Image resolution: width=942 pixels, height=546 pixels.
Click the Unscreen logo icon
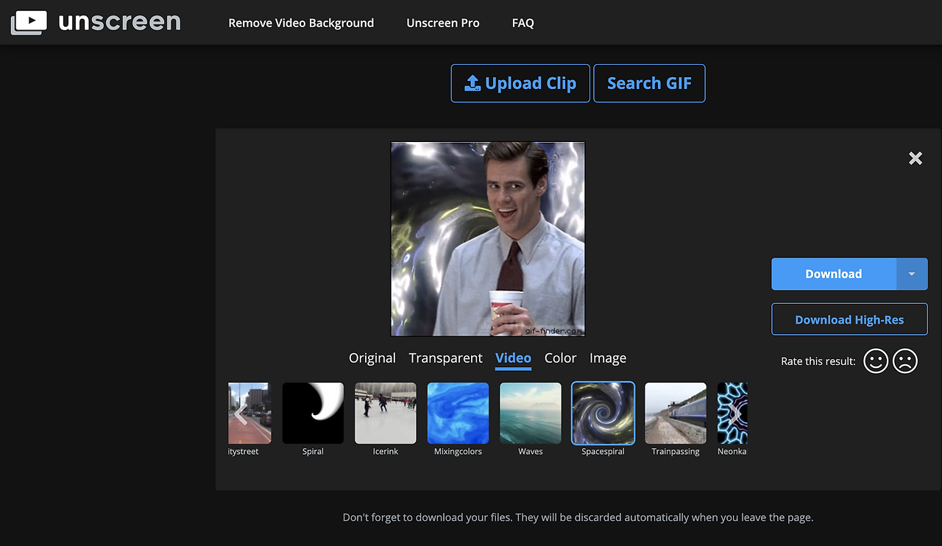coord(29,22)
